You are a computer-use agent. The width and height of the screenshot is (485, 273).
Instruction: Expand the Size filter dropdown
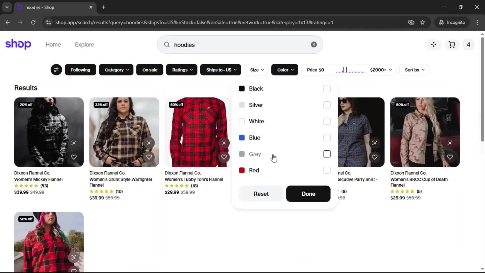pyautogui.click(x=257, y=70)
